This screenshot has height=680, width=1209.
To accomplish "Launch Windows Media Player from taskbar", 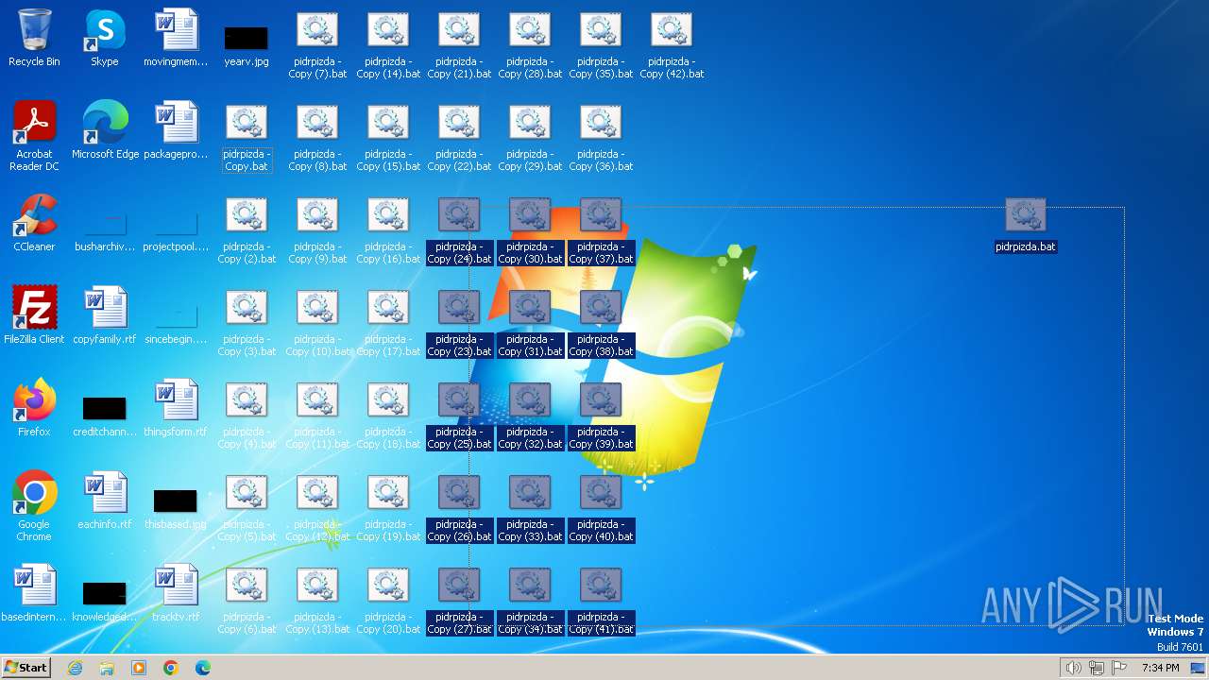I will pyautogui.click(x=139, y=668).
